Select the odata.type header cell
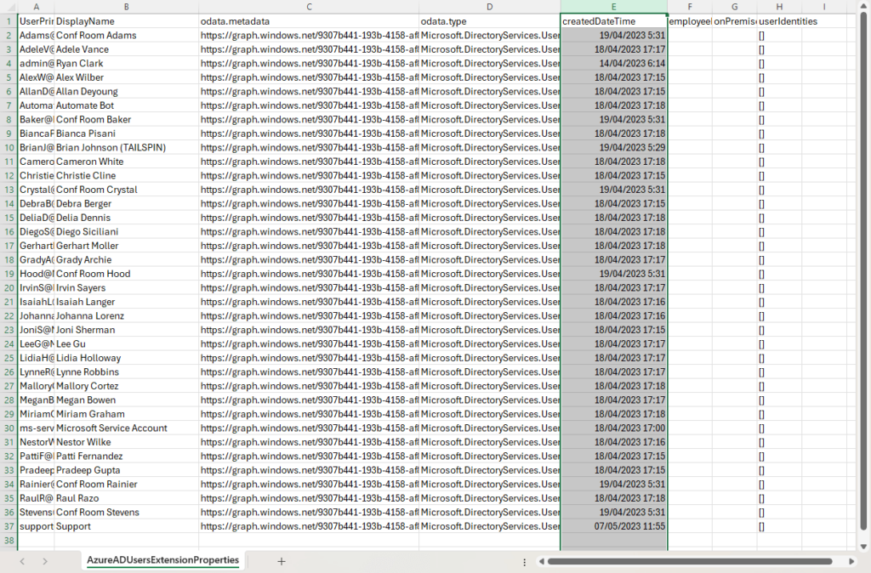 [489, 21]
